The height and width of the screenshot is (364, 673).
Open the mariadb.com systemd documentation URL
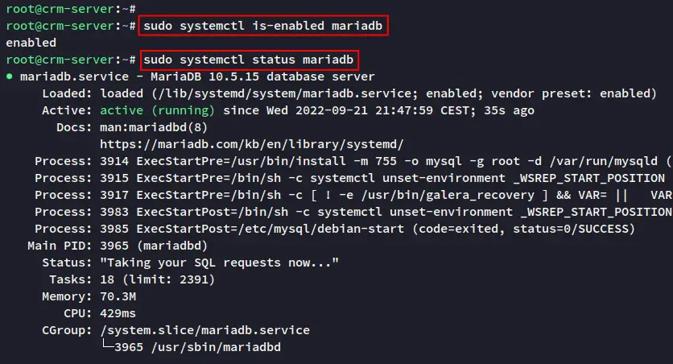coord(251,144)
